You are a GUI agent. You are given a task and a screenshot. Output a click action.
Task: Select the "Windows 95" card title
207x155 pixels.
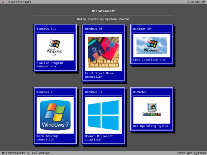pos(94,29)
